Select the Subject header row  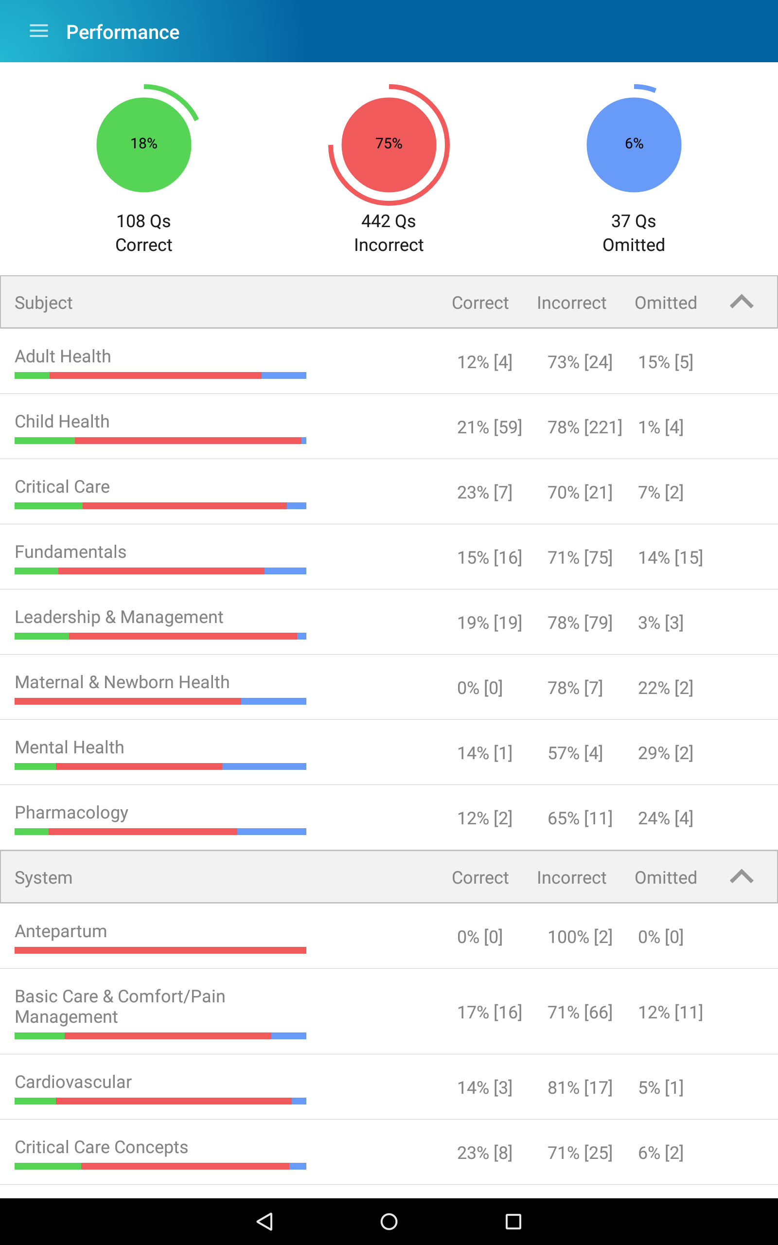coord(206,302)
